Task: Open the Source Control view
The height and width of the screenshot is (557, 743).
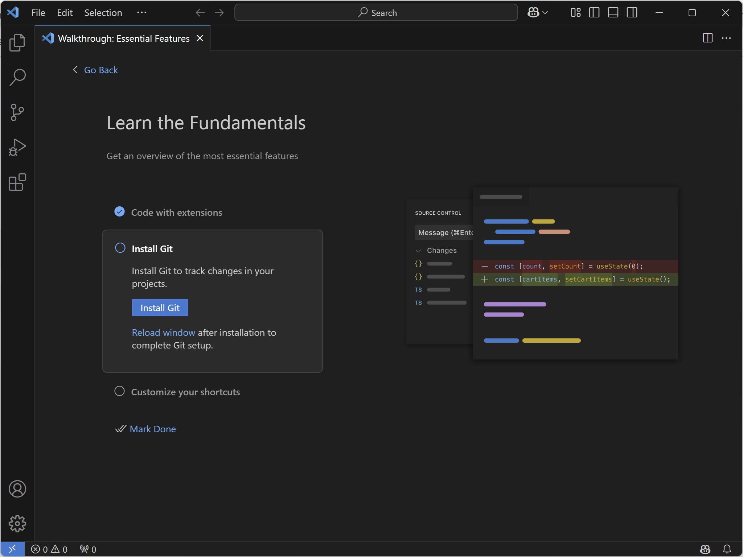Action: click(17, 112)
